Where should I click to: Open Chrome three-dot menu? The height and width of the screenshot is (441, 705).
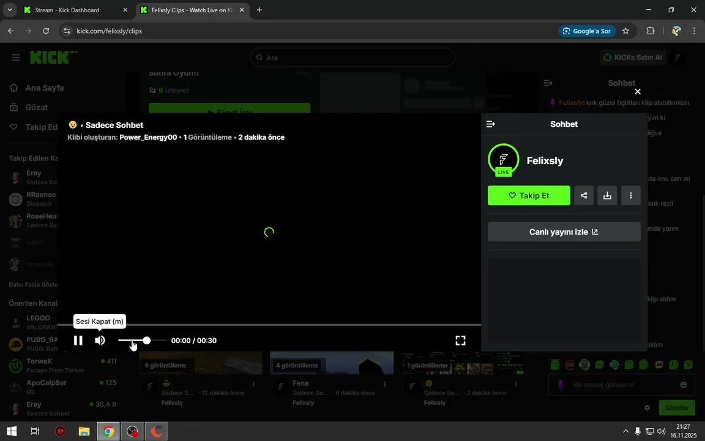tap(694, 31)
